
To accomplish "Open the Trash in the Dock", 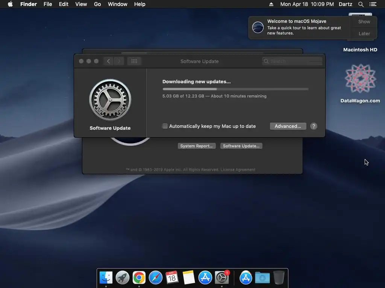I will pos(279,277).
